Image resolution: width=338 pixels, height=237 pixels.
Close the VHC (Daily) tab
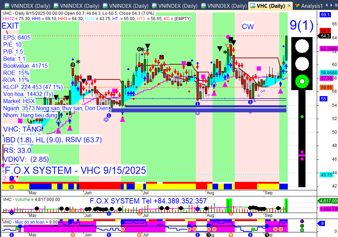(290, 6)
